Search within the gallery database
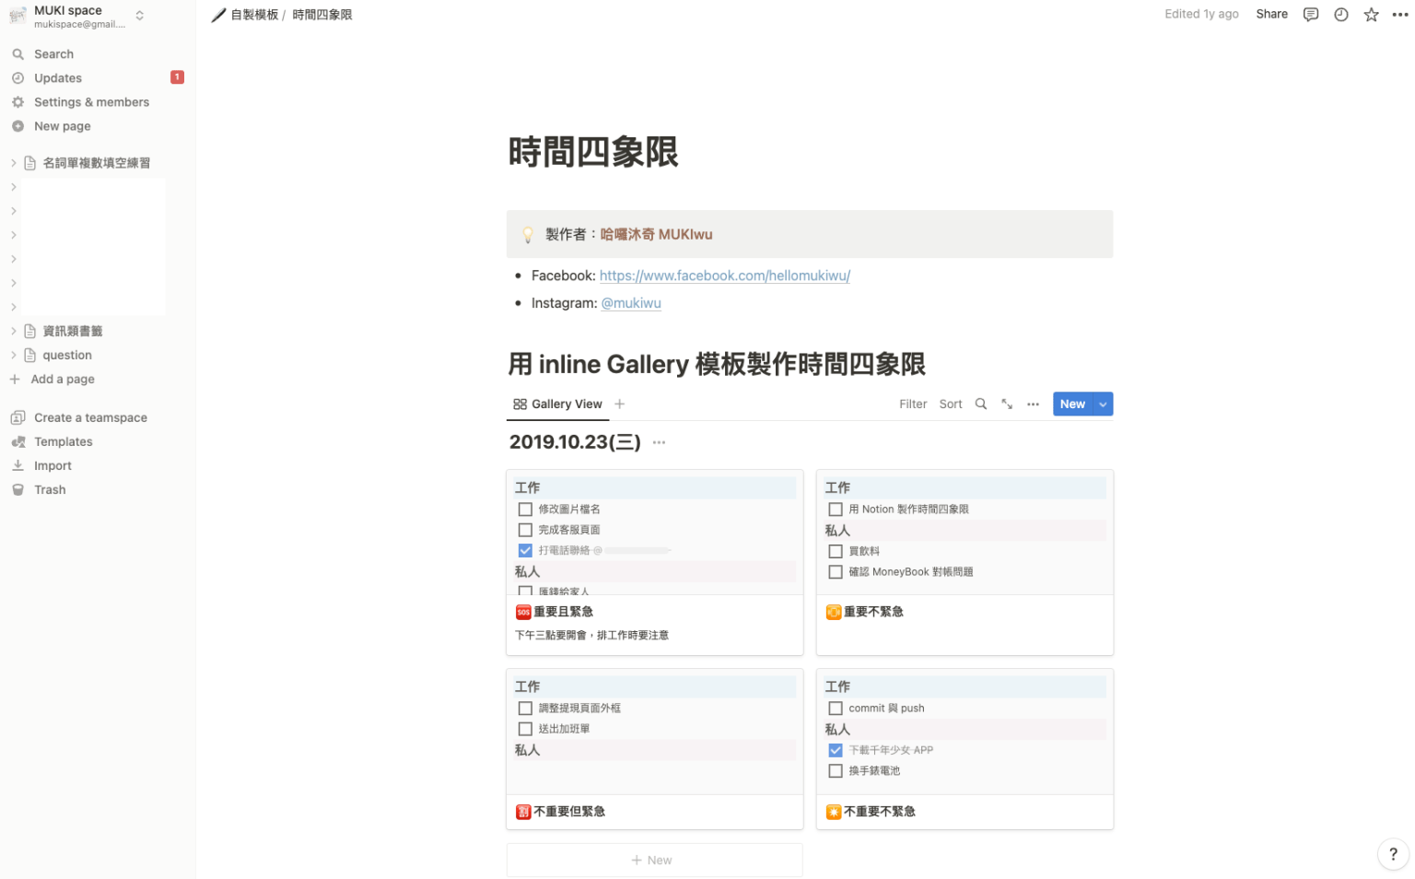Image resolution: width=1415 pixels, height=879 pixels. (980, 404)
